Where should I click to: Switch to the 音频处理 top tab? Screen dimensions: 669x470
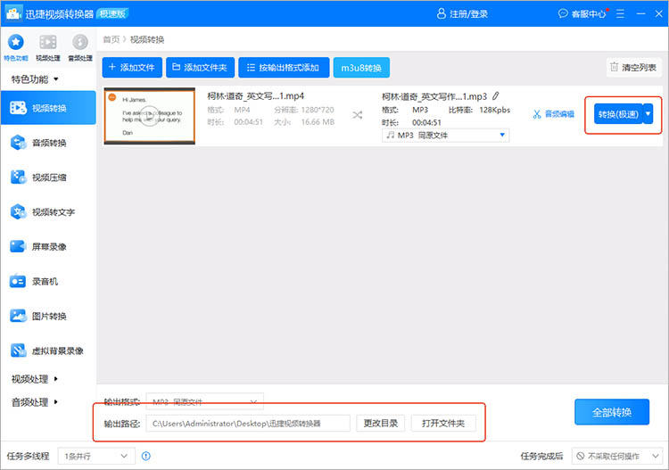pyautogui.click(x=79, y=47)
